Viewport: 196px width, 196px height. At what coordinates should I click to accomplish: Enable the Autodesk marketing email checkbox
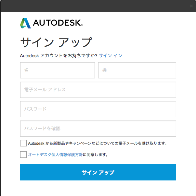pos(23,143)
